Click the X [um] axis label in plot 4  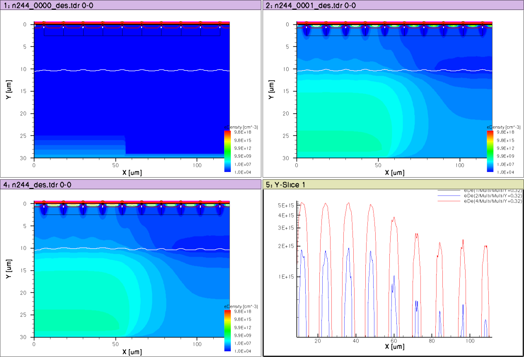pyautogui.click(x=132, y=351)
